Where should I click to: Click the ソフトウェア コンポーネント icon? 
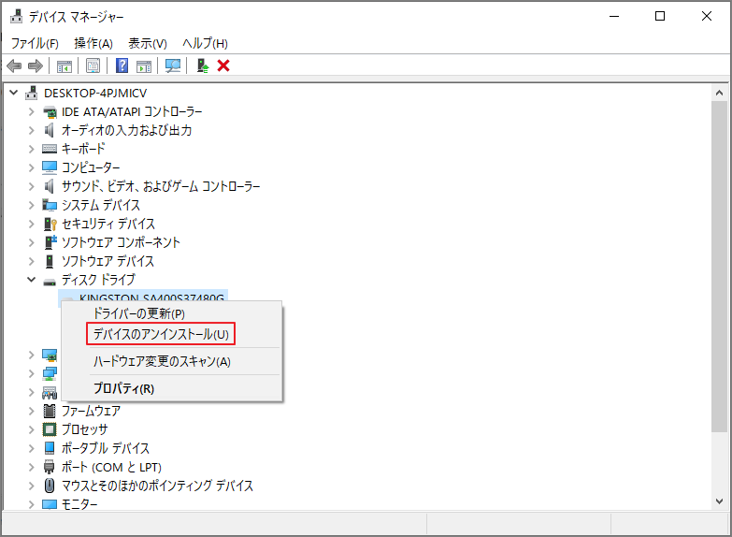(x=50, y=242)
